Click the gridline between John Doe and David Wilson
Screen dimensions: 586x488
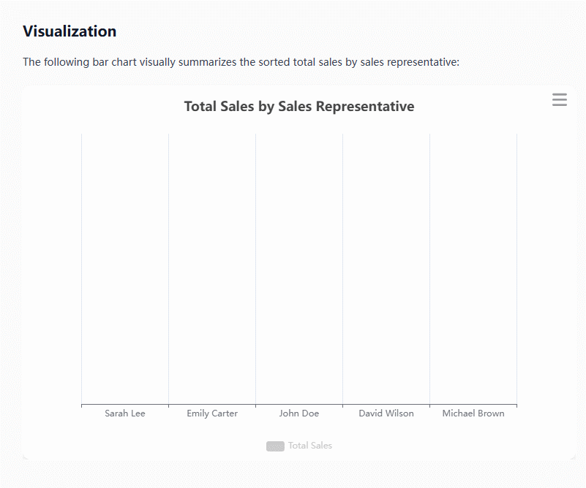pos(342,269)
